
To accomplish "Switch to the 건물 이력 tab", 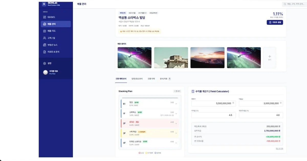I will coord(151,79).
